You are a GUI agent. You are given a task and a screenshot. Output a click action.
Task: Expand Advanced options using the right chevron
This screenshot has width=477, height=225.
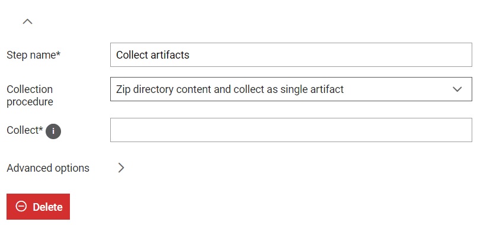pos(121,168)
